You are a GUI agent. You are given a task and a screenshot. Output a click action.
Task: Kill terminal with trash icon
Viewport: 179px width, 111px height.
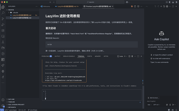(132, 56)
